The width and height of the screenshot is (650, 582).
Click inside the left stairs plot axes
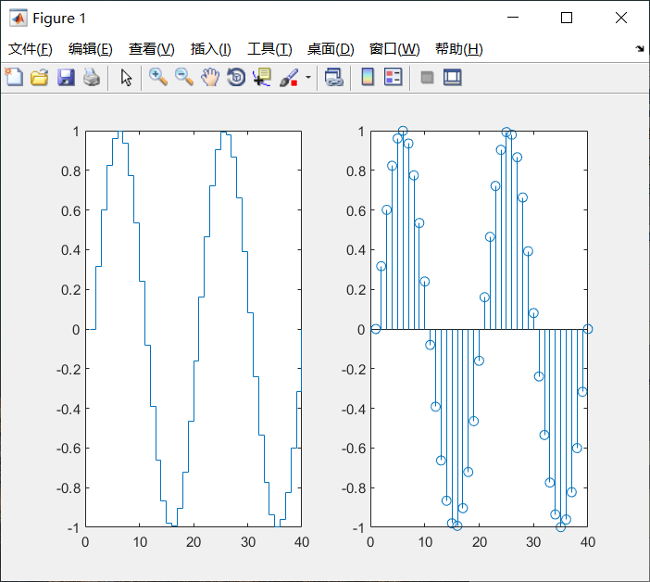tap(194, 329)
